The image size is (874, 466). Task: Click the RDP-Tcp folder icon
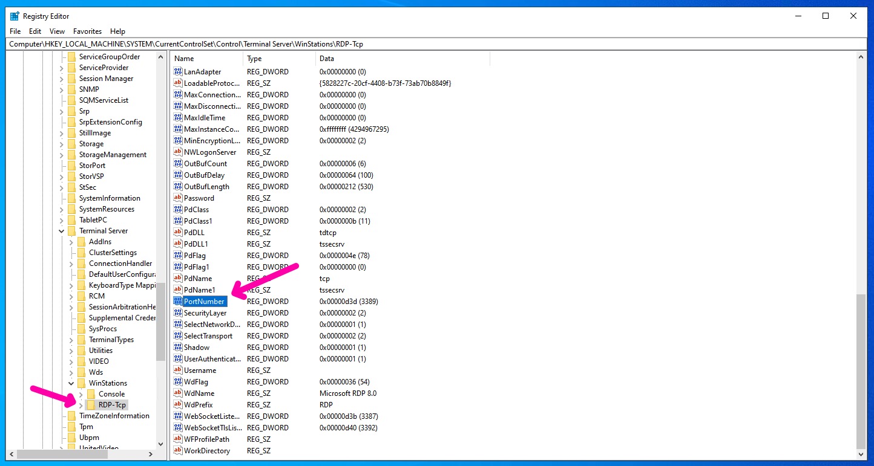pyautogui.click(x=91, y=405)
